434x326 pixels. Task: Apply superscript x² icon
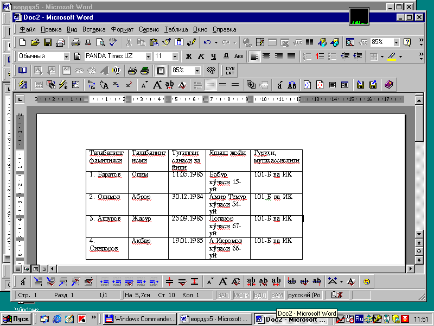pos(129,85)
